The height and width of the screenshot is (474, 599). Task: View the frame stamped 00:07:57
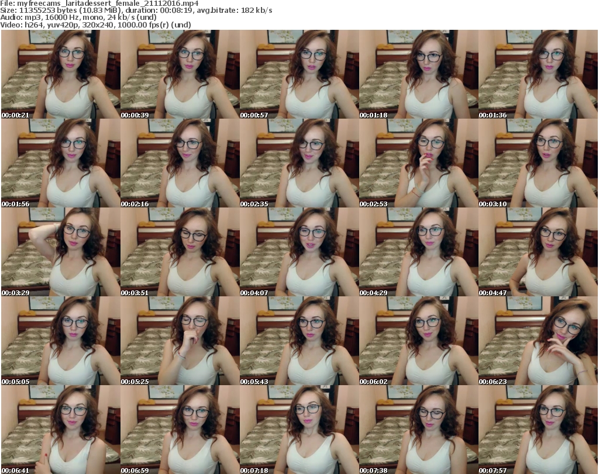[538, 430]
